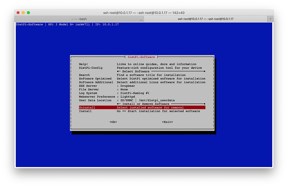The image size is (288, 187).
Task: Select the SSH Server Dropbear entry
Action: point(142,86)
